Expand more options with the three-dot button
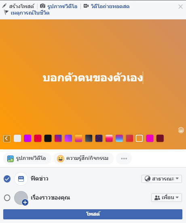Viewport: 186px width, 223px height. 124,158
